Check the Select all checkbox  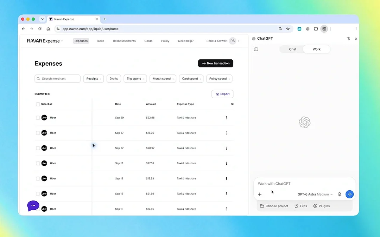tap(38, 104)
